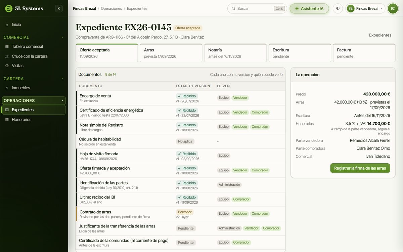Click the Cruce con la cartera arrows icon
This screenshot has width=403, height=252.
pos(7,56)
